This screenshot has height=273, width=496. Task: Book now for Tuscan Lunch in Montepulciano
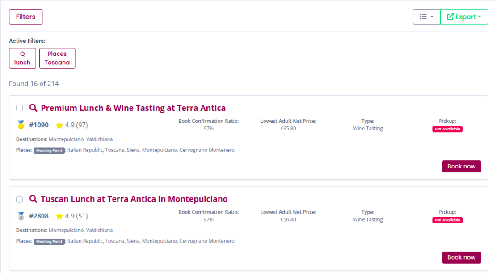click(x=461, y=258)
